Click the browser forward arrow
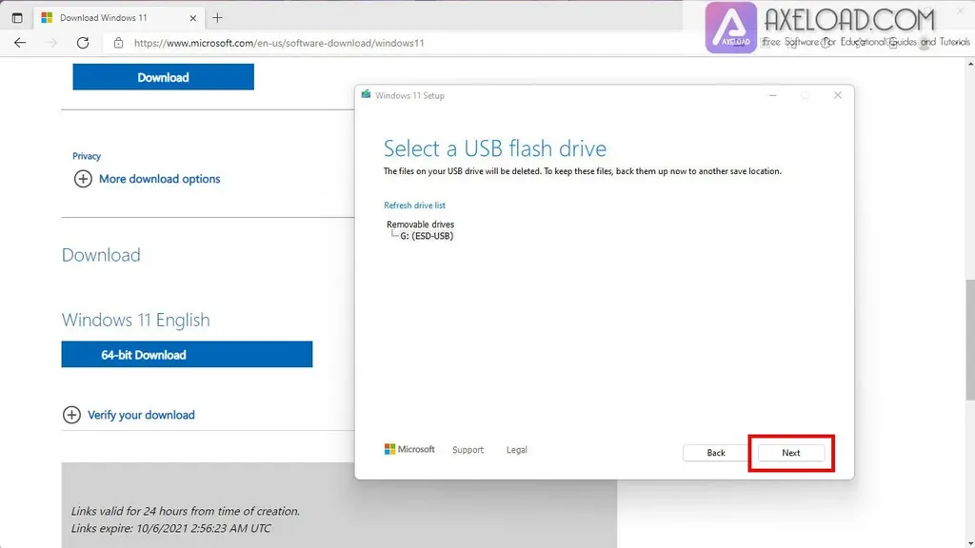The image size is (975, 548). point(51,43)
